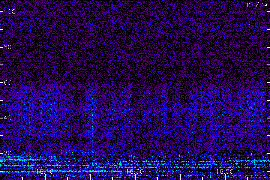The width and height of the screenshot is (270, 180).
Task: Click the 100 frequency axis label
Action: pyautogui.click(x=10, y=12)
